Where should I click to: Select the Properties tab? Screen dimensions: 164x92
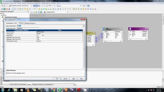[21, 23]
